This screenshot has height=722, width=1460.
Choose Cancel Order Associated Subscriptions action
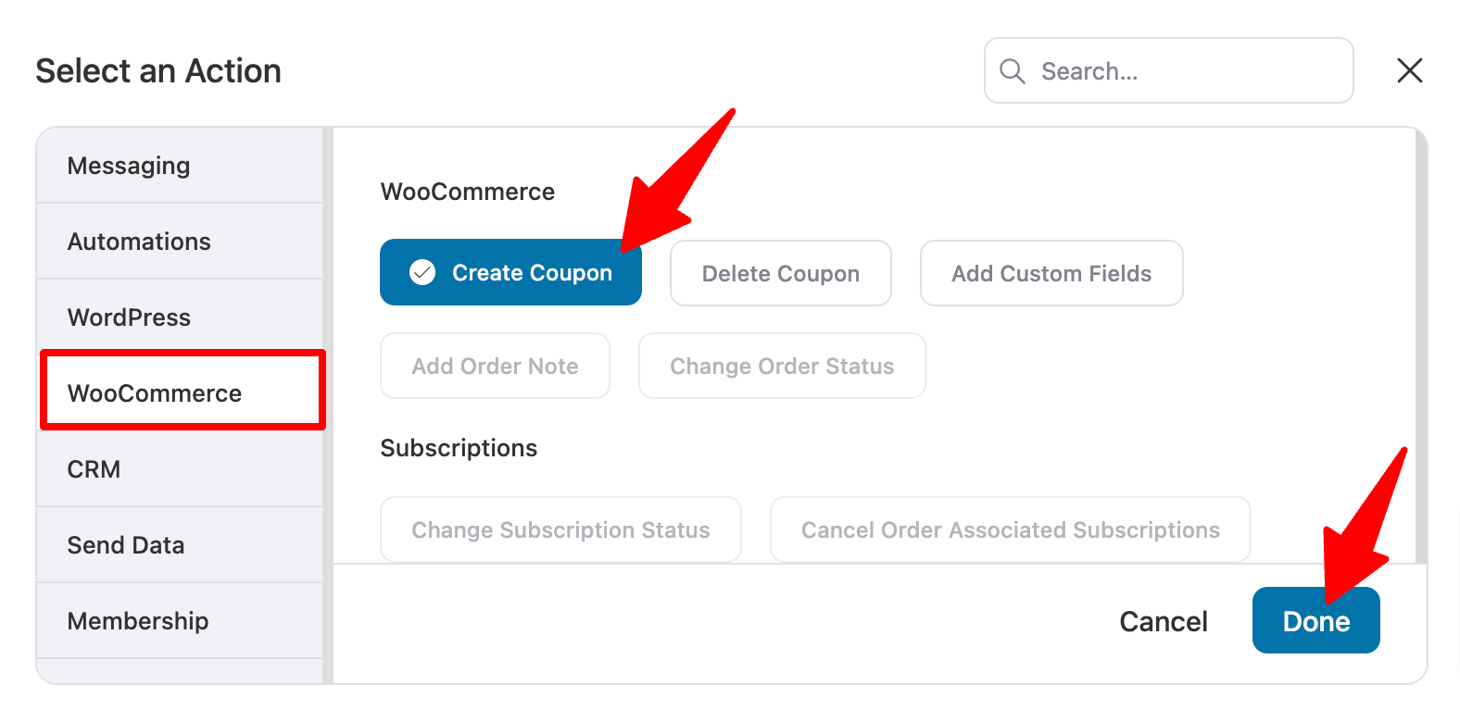[x=1010, y=529]
